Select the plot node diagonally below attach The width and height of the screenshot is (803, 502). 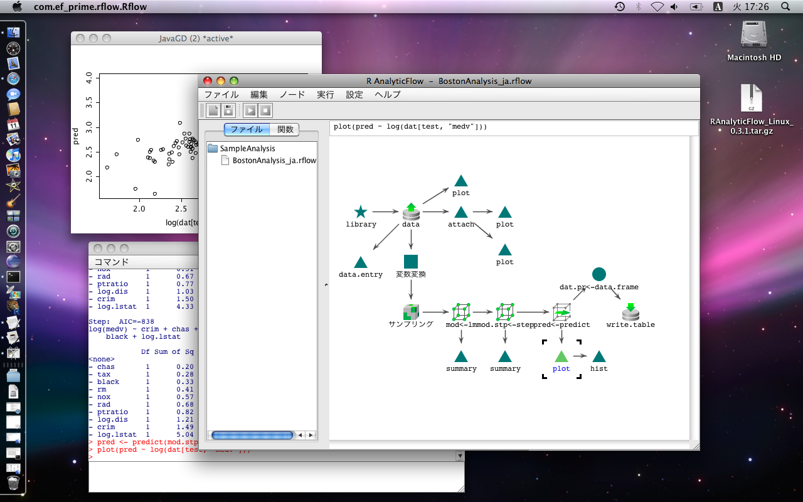pyautogui.click(x=505, y=250)
